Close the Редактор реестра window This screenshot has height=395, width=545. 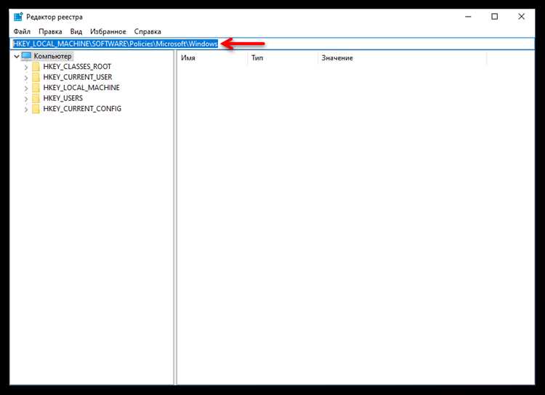coord(521,17)
